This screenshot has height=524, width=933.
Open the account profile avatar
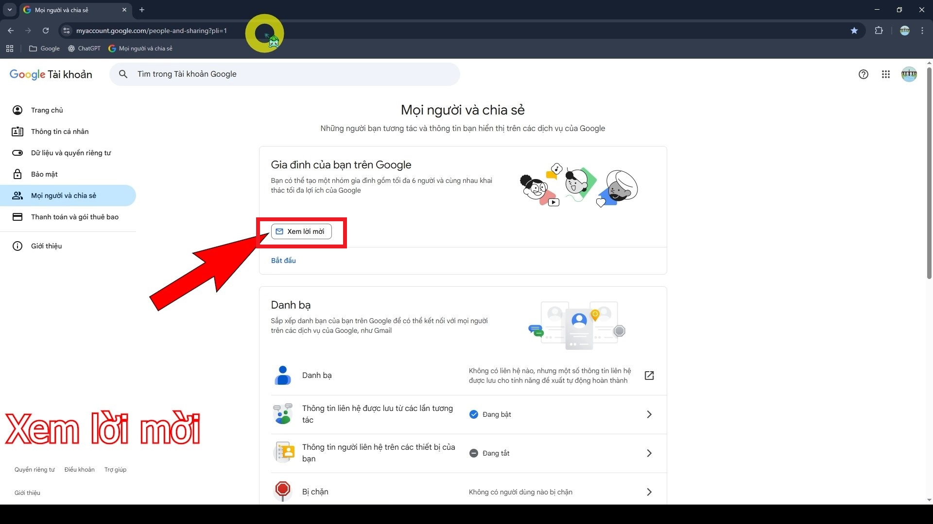point(909,74)
